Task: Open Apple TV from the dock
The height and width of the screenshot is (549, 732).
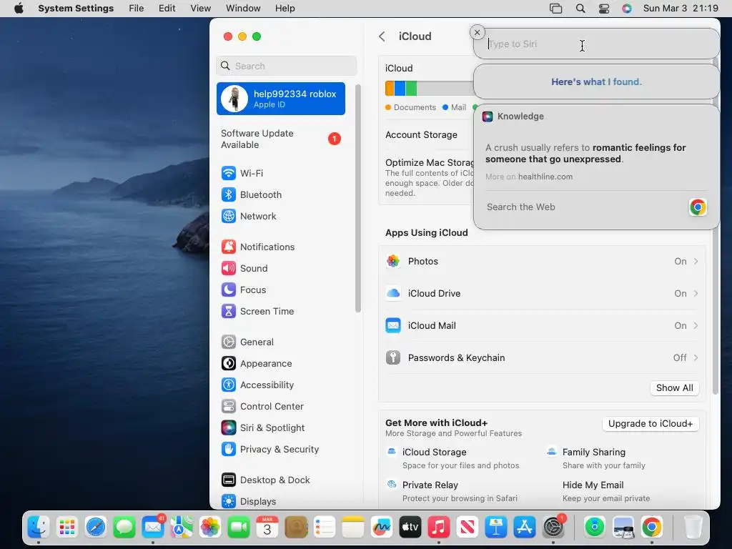Action: 410,528
